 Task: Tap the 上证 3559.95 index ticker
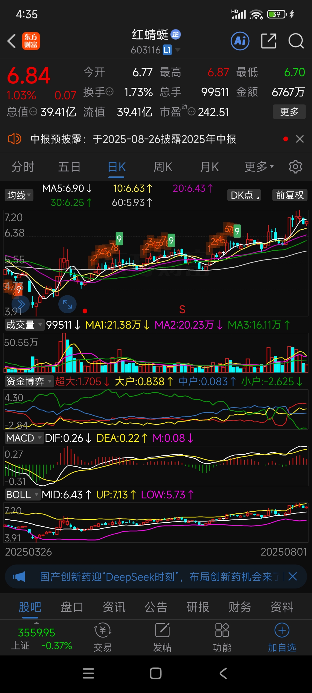[x=41, y=639]
